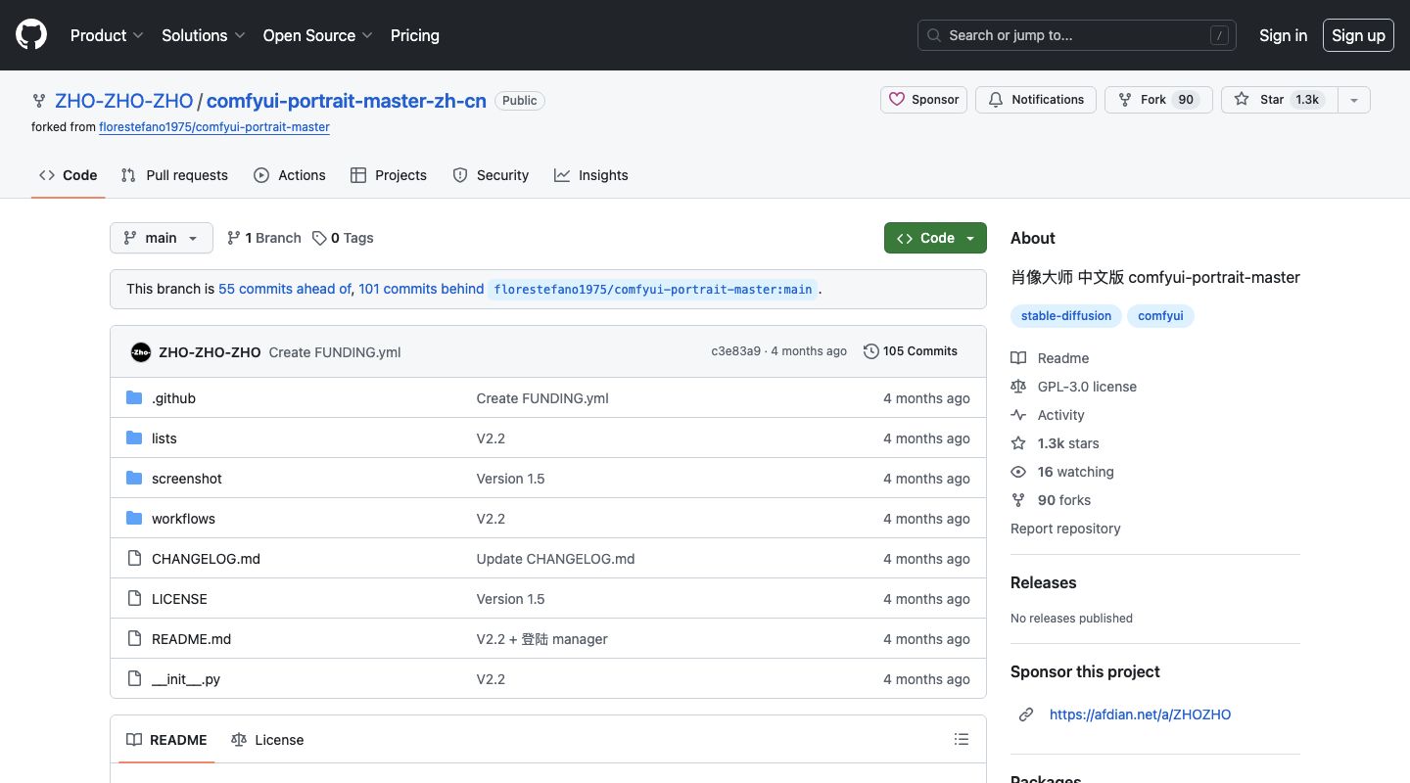Click the tag icon beside 0 Tags
This screenshot has width=1410, height=783.
[x=319, y=238]
